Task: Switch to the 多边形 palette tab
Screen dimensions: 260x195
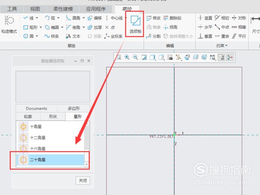Action: pyautogui.click(x=74, y=109)
